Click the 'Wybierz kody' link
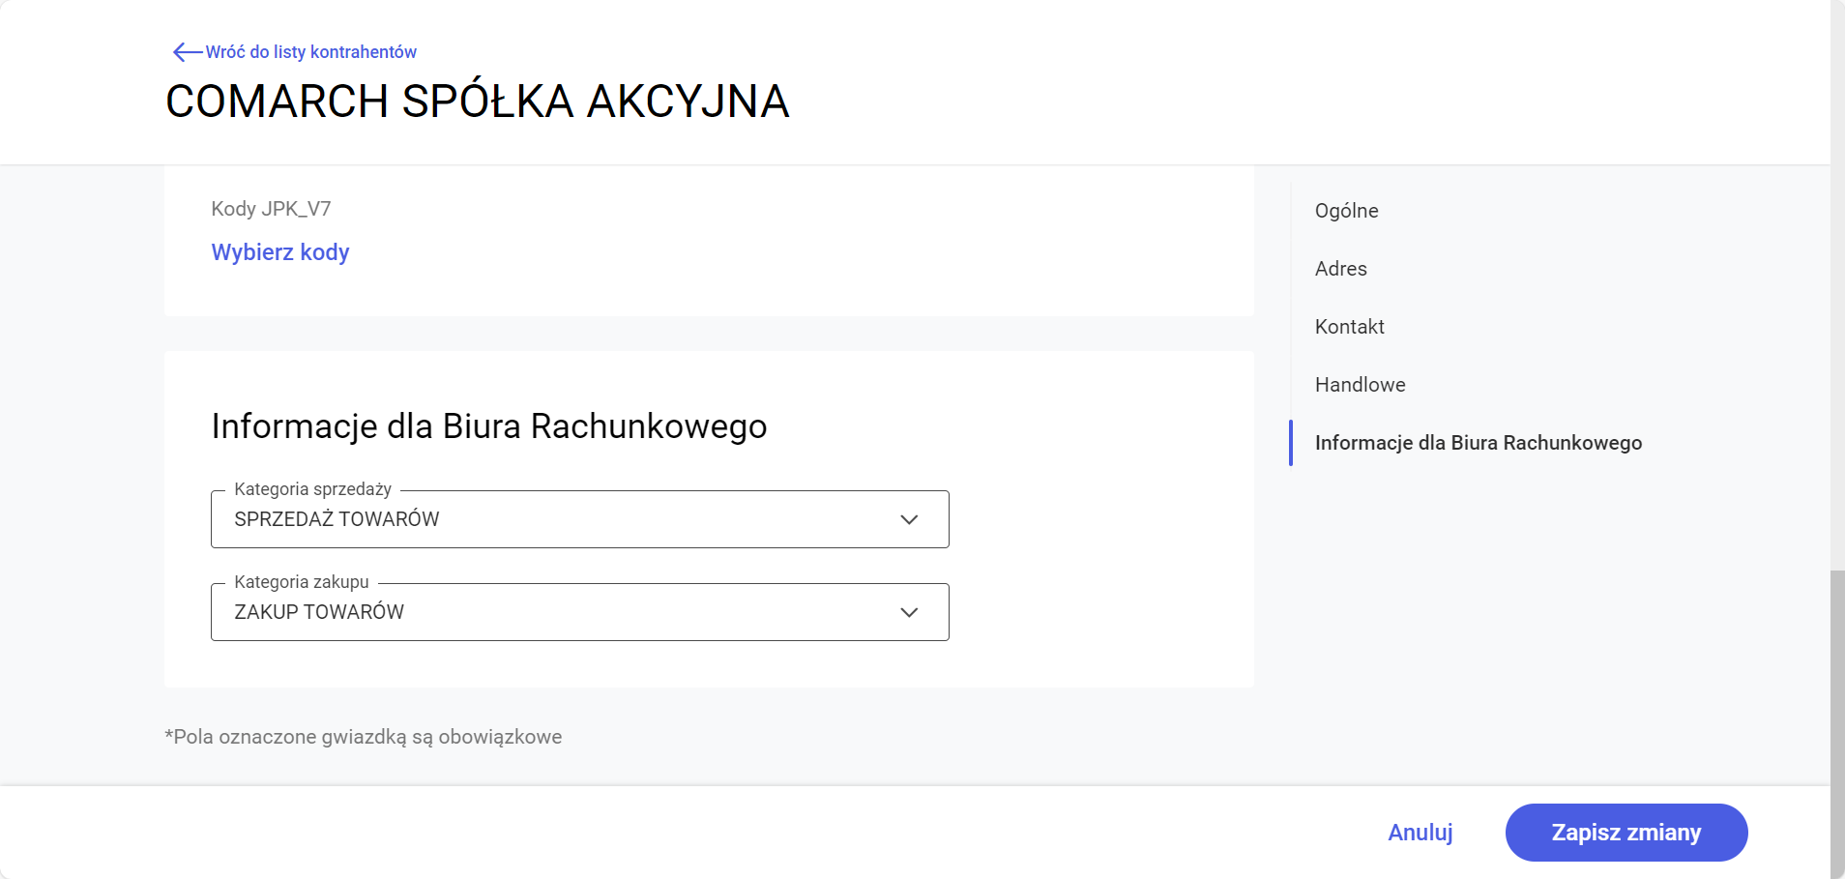Screen dimensions: 1845x879 coord(280,252)
